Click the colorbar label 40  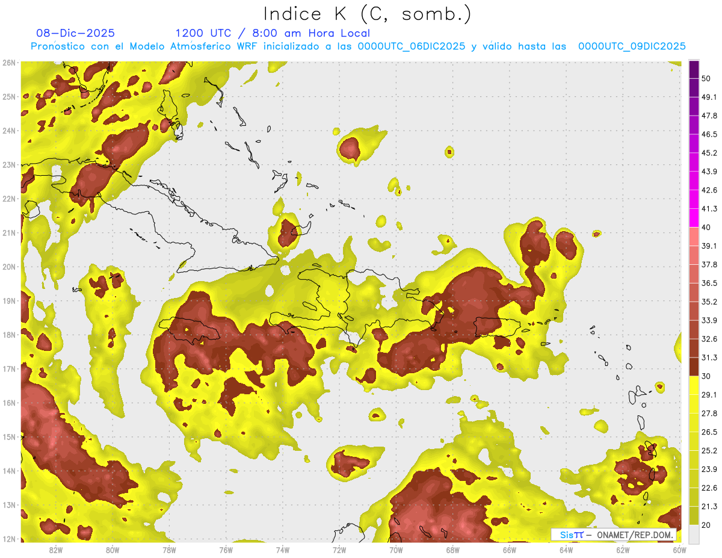[706, 228]
